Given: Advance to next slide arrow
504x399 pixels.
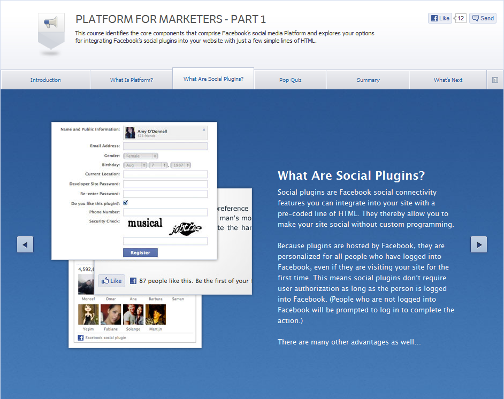Looking at the screenshot, I should tap(479, 244).
